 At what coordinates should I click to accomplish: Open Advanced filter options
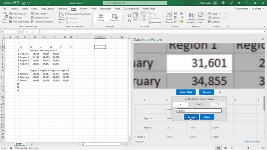154,22
